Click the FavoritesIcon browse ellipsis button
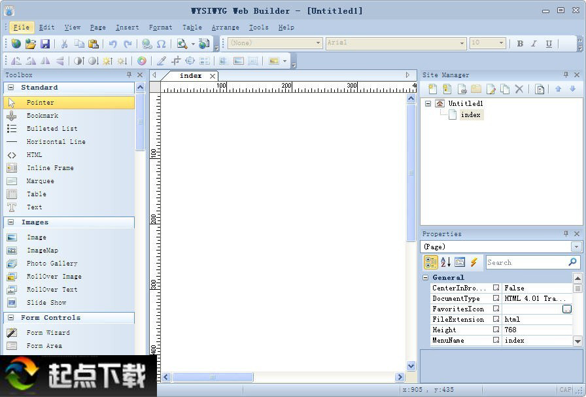 567,309
